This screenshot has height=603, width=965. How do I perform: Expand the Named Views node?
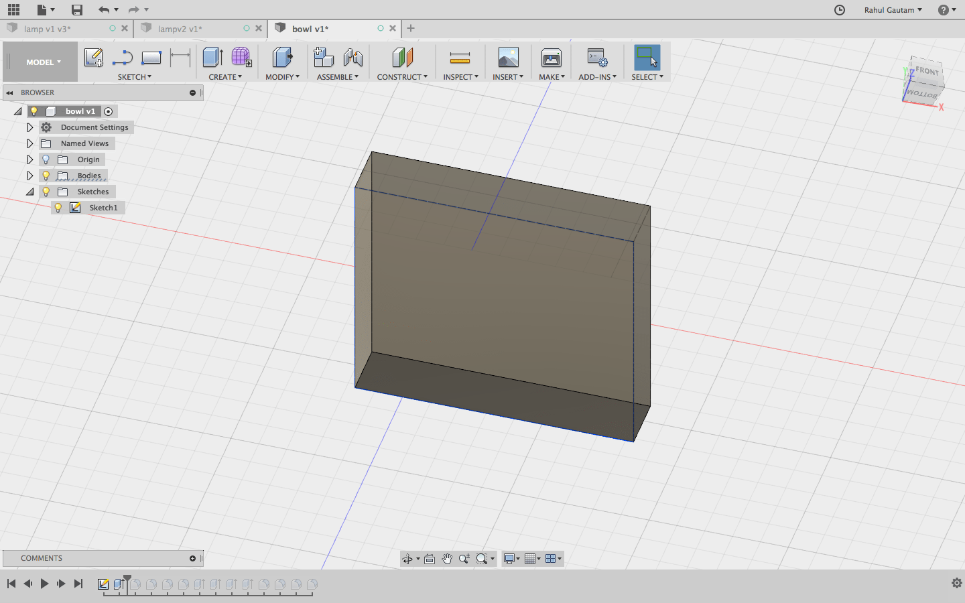click(29, 143)
